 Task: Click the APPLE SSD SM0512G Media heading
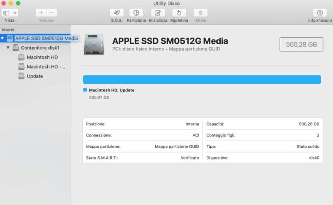tap(170, 41)
